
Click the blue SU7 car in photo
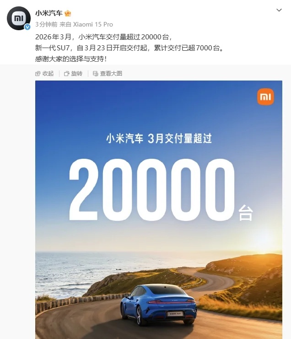click(158, 305)
